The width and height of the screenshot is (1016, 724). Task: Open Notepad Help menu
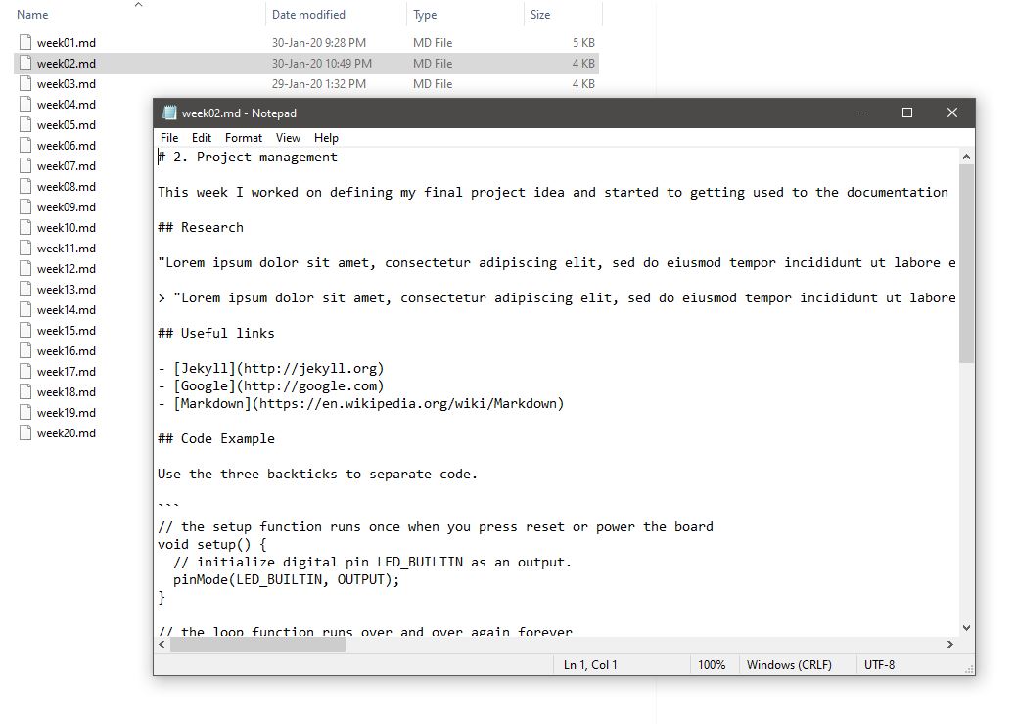point(326,138)
